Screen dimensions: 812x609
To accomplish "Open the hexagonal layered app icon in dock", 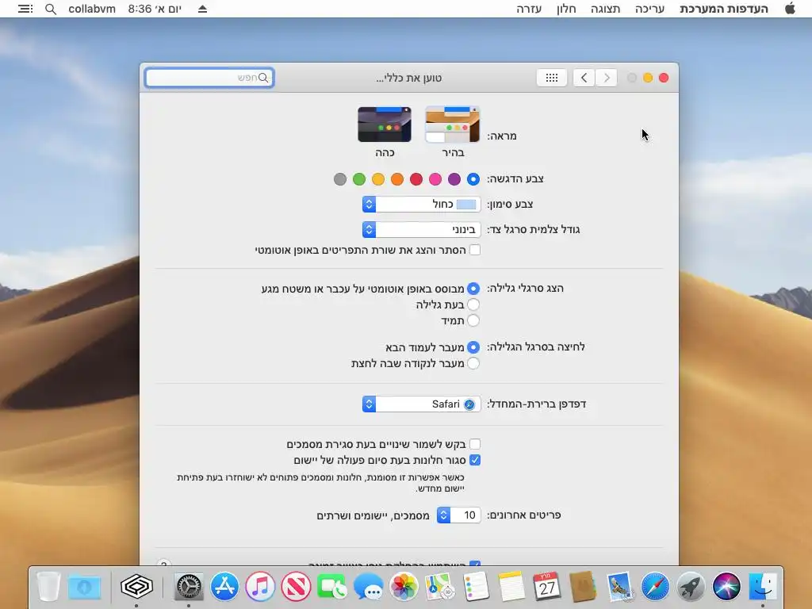I will (136, 587).
